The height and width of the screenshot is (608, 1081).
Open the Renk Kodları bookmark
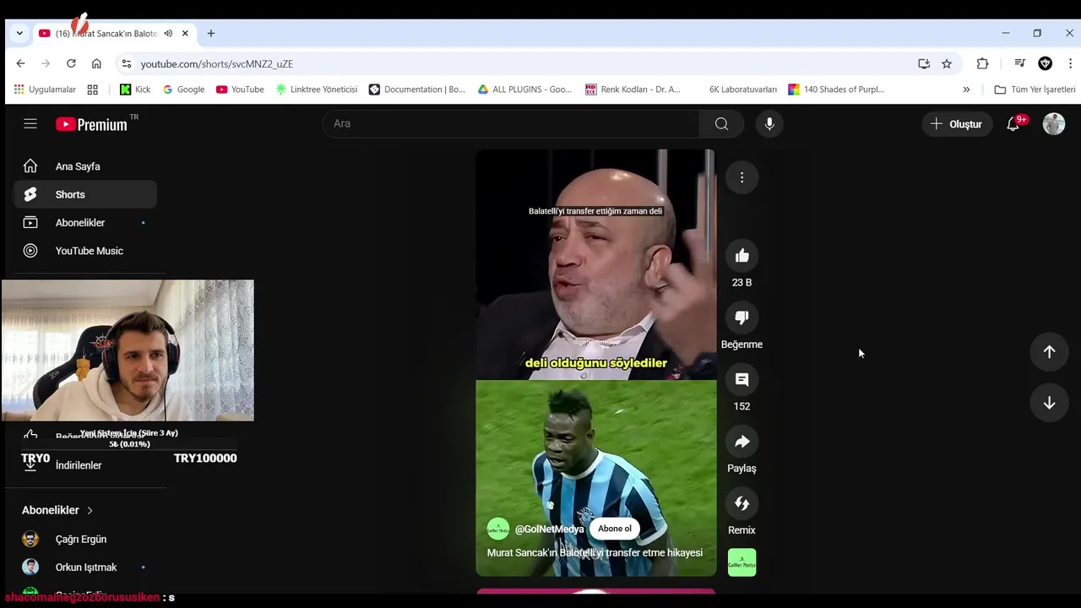point(633,90)
